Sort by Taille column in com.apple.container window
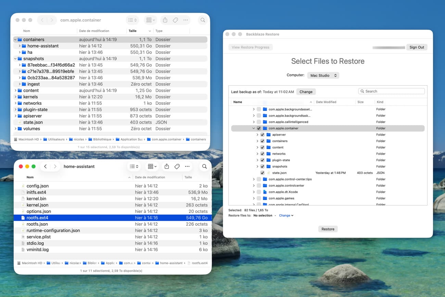The height and width of the screenshot is (297, 445). [132, 31]
